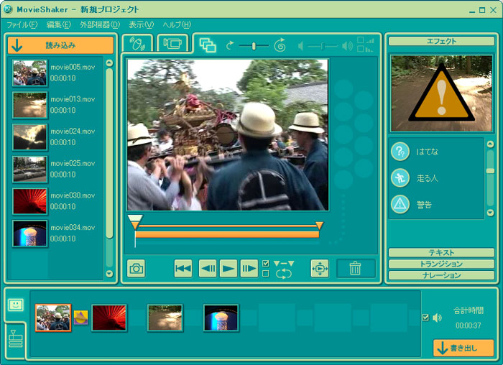Expand the テキスト panel
Image resolution: width=503 pixels, height=365 pixels.
(x=441, y=253)
